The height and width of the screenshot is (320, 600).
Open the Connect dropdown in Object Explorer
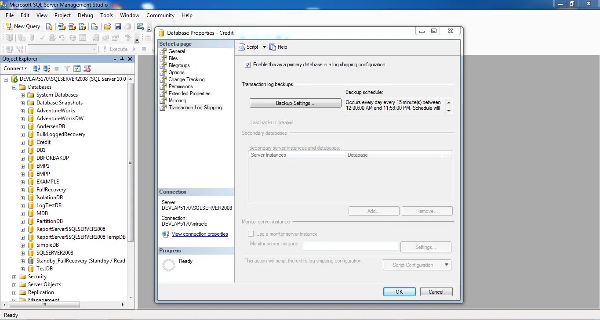pos(15,68)
